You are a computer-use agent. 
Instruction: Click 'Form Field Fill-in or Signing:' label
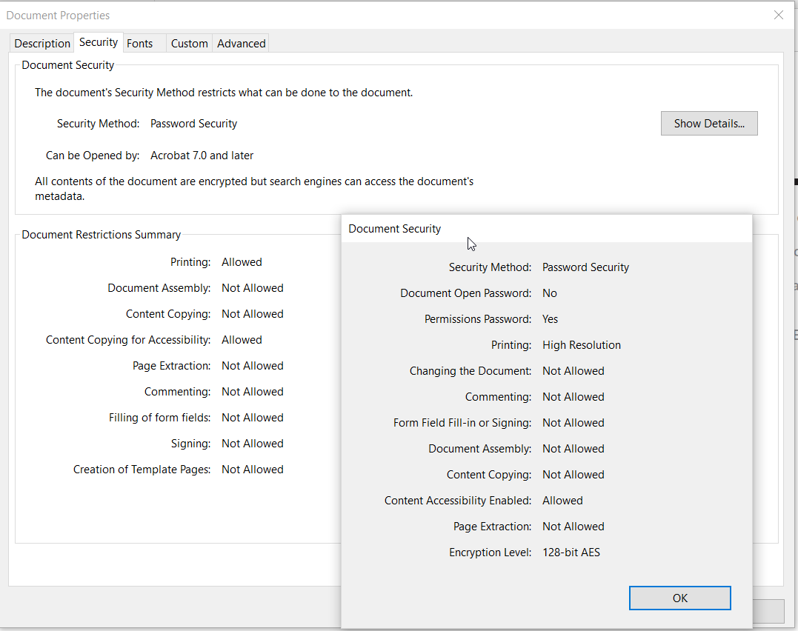pyautogui.click(x=462, y=423)
